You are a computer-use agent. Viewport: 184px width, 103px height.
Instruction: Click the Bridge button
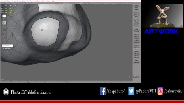tap(137, 29)
